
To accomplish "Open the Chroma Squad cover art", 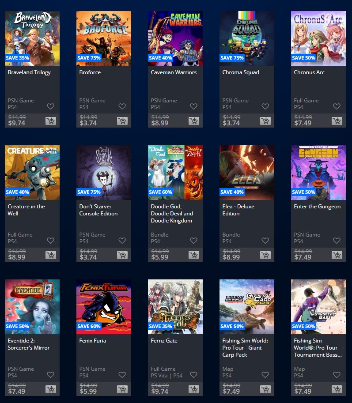I will click(247, 38).
